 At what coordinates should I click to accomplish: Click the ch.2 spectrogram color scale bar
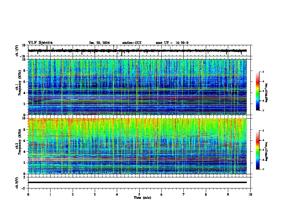coord(258,150)
